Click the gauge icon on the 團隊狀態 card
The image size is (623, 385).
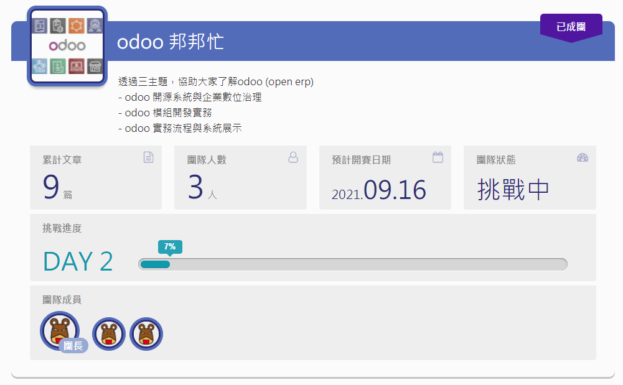[x=583, y=157]
